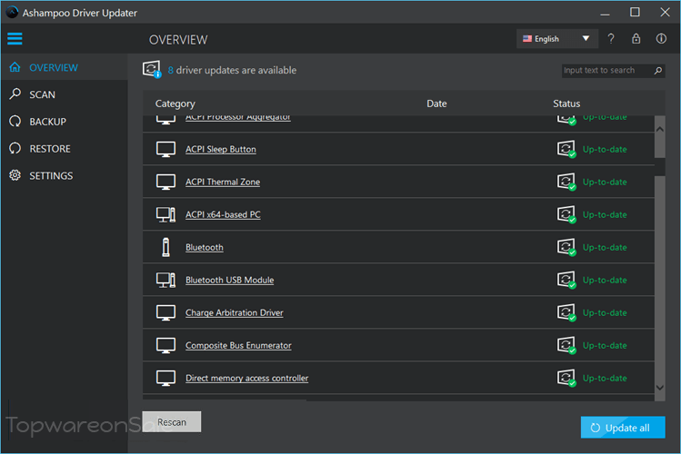Image resolution: width=681 pixels, height=454 pixels.
Task: Click the status icon for Direct memory access controller
Action: tap(566, 378)
